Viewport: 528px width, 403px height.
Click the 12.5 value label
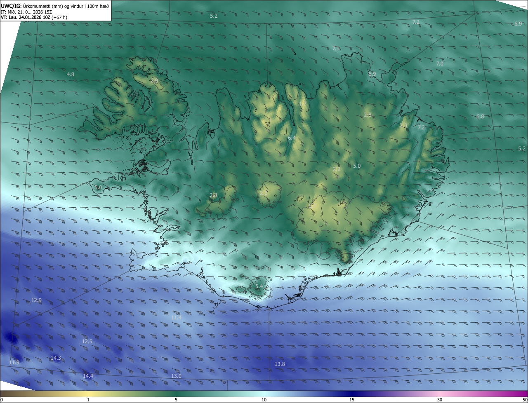tap(87, 342)
